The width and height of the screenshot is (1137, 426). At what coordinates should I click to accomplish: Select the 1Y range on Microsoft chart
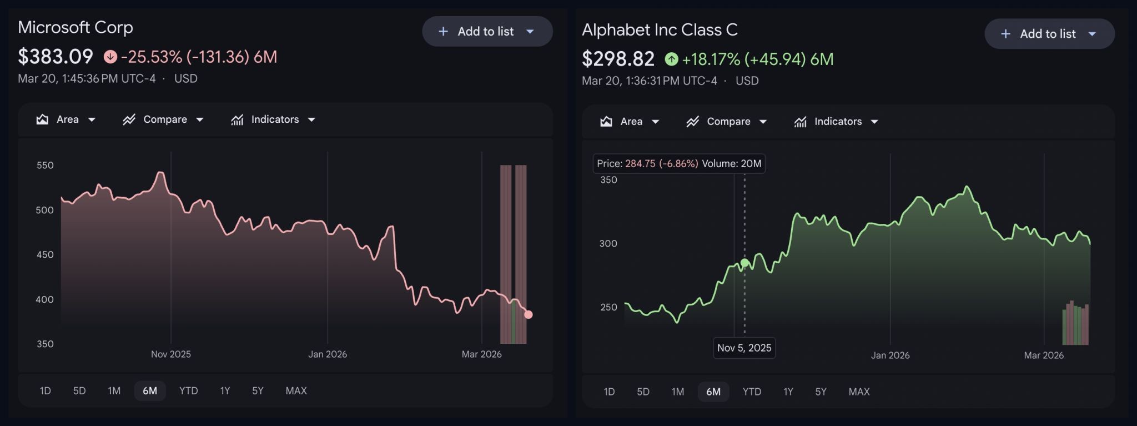(x=225, y=391)
